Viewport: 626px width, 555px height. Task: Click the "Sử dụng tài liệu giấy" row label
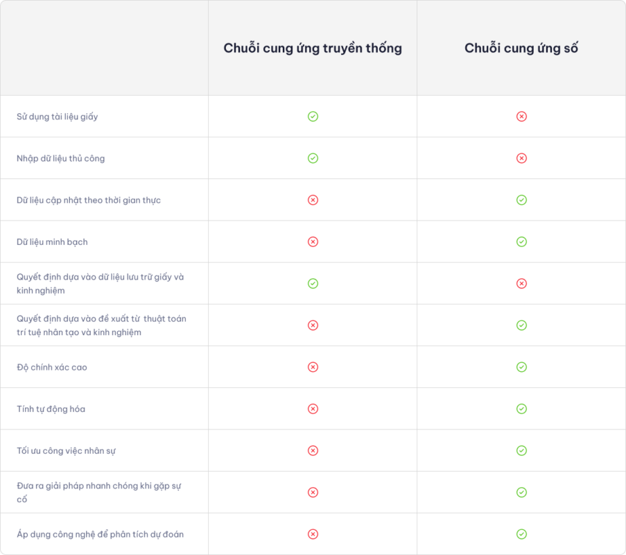(58, 117)
